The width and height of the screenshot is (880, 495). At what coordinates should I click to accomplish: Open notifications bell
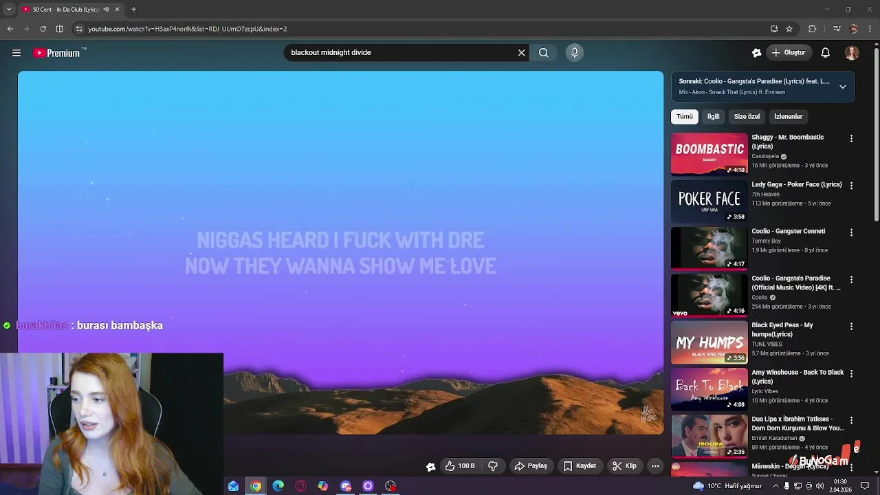click(x=826, y=53)
